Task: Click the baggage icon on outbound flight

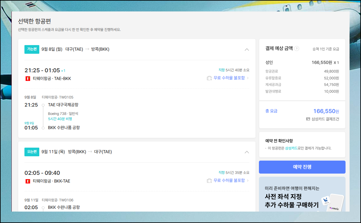Action: coord(209,78)
